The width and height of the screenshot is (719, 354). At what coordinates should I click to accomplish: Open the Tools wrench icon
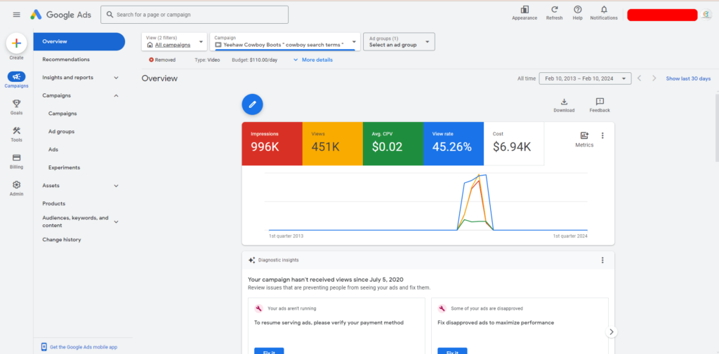pyautogui.click(x=17, y=131)
